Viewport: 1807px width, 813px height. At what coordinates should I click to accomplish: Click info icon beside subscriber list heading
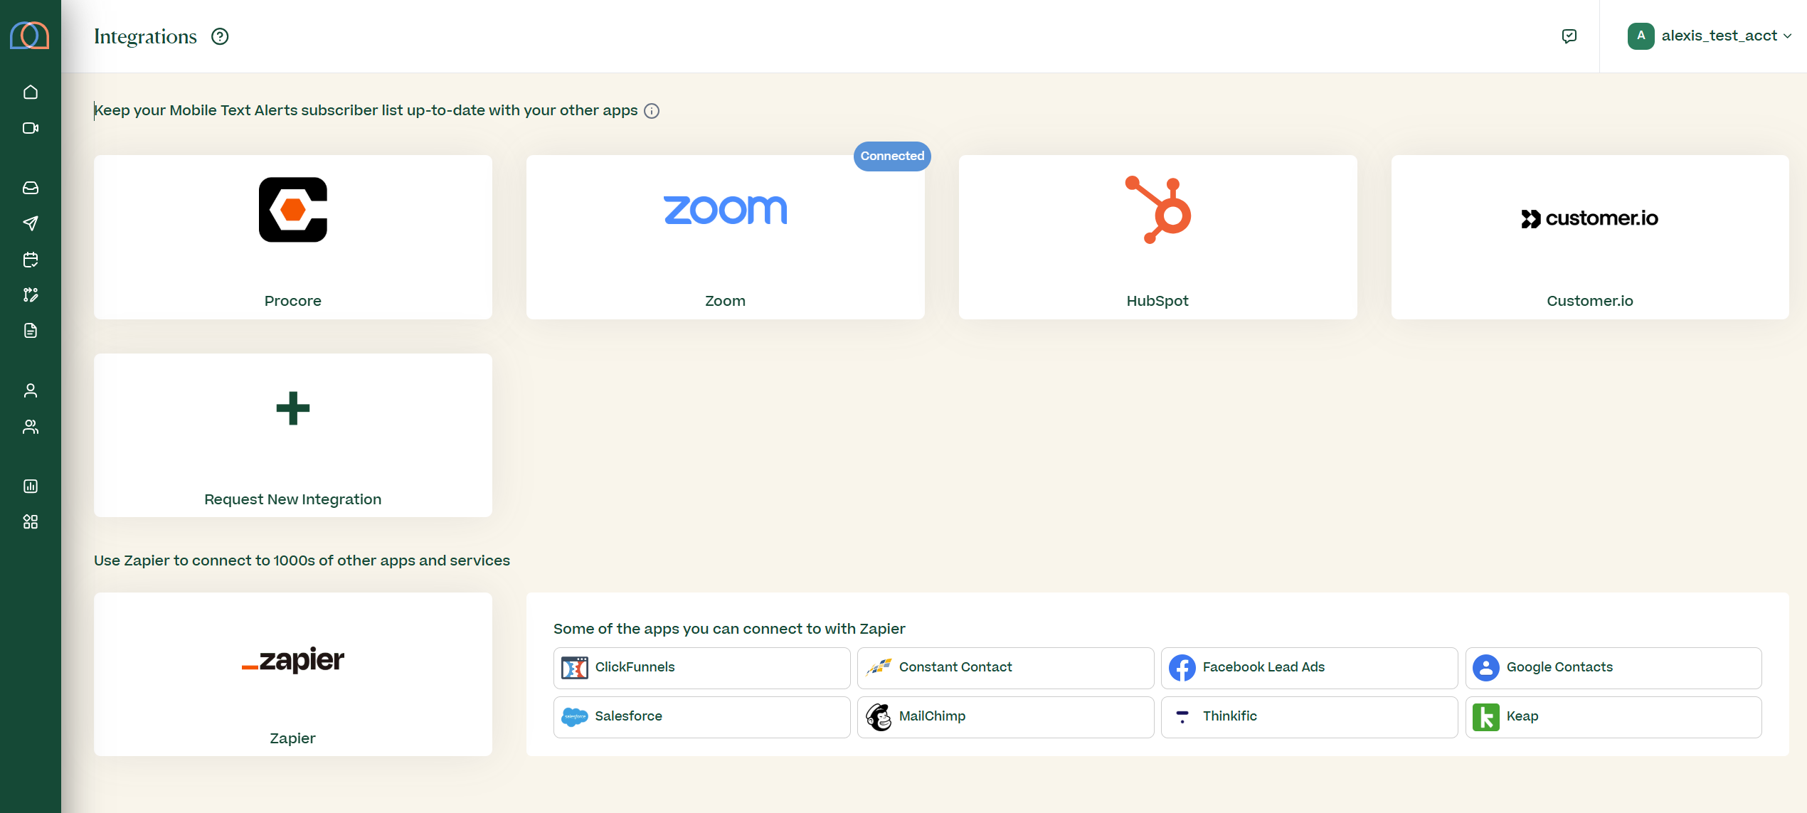coord(652,111)
